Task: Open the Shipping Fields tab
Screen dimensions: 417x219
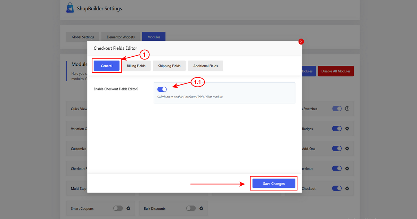Action: [169, 66]
